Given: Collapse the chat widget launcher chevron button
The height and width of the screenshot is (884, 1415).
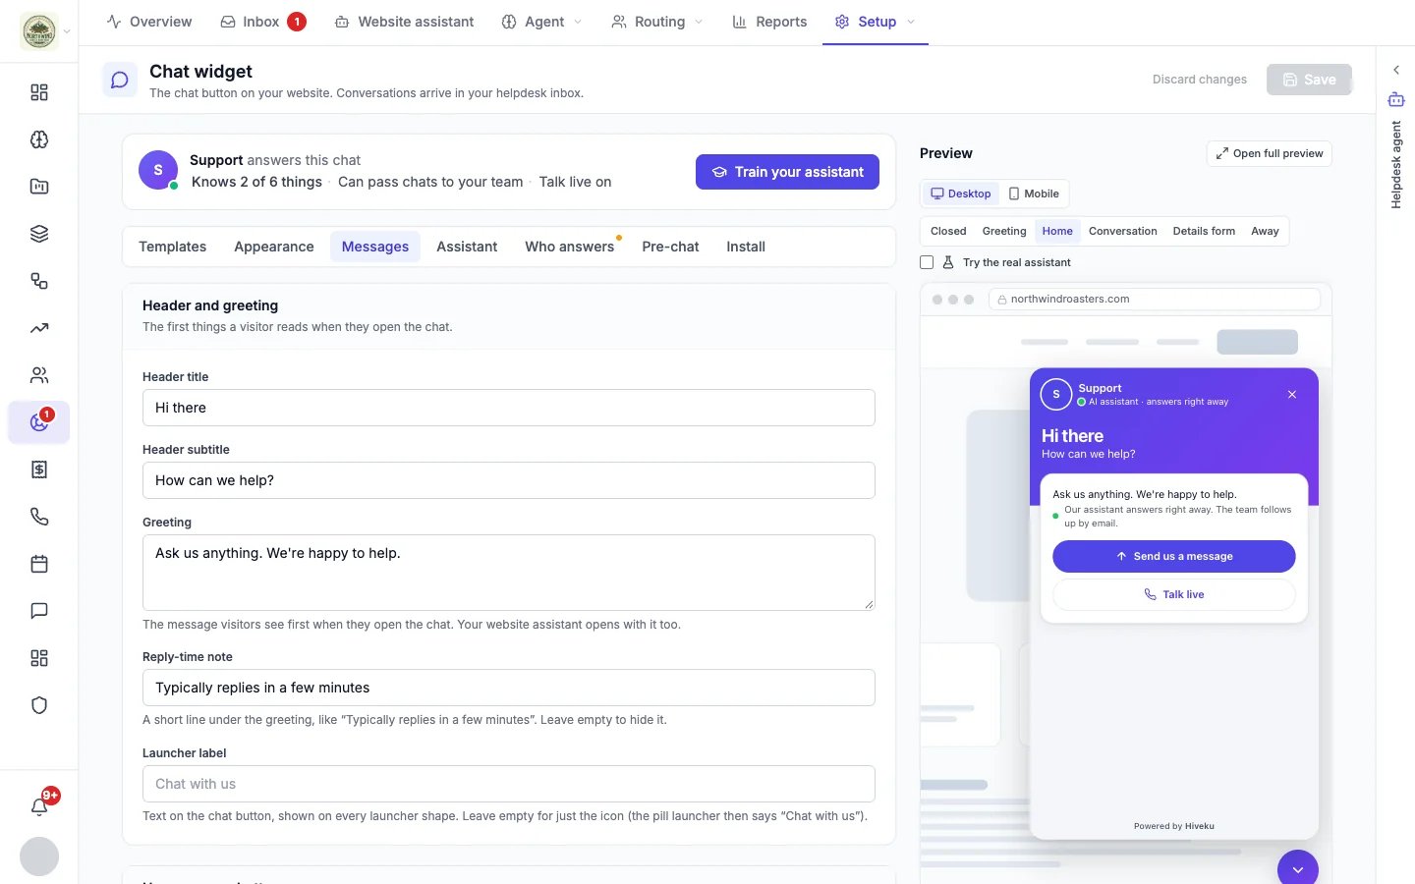Looking at the screenshot, I should tap(1298, 869).
